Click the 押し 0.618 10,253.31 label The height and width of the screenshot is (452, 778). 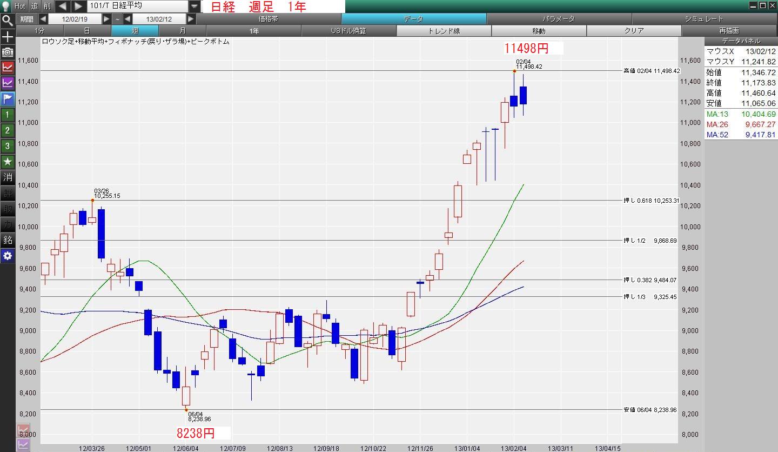click(x=651, y=201)
